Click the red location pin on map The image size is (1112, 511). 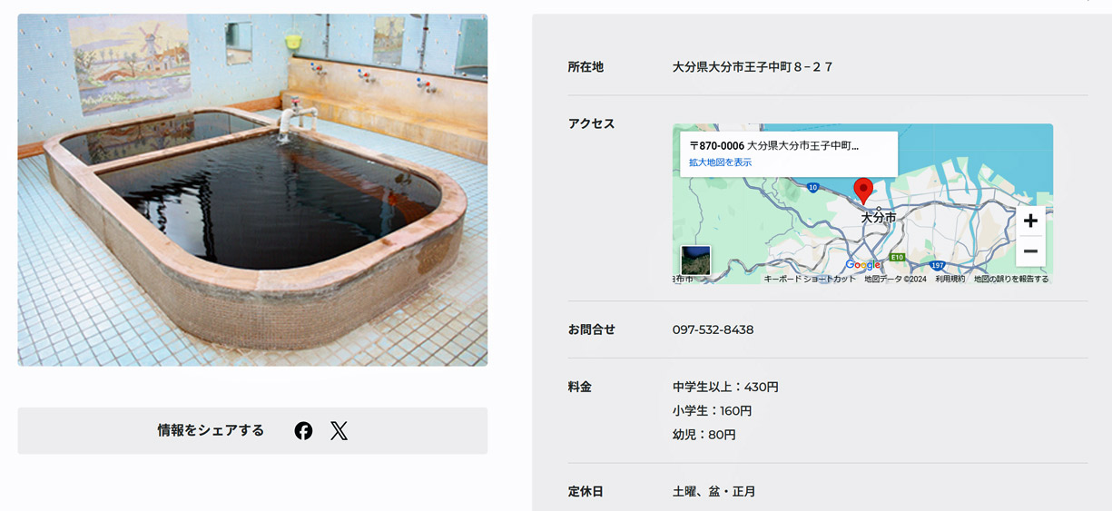point(863,191)
